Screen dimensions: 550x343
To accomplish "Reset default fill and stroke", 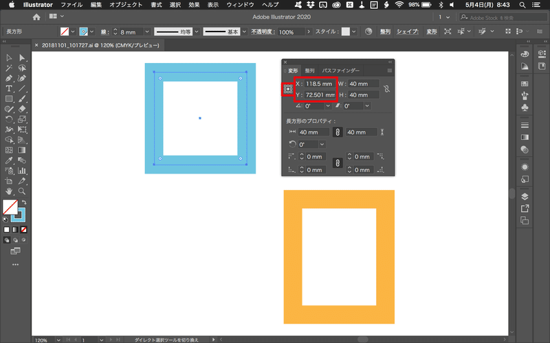I will point(5,220).
